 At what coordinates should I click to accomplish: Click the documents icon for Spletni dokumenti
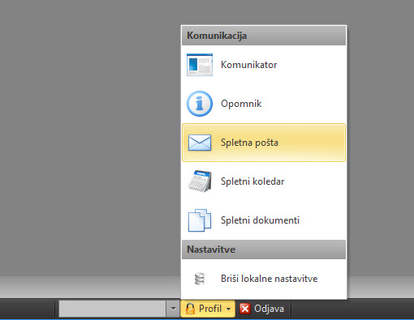point(200,220)
